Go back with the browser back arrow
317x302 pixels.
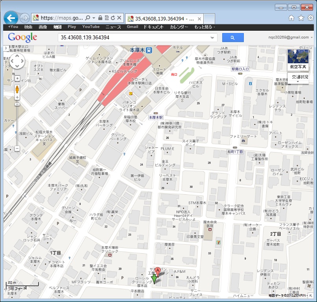click(11, 18)
